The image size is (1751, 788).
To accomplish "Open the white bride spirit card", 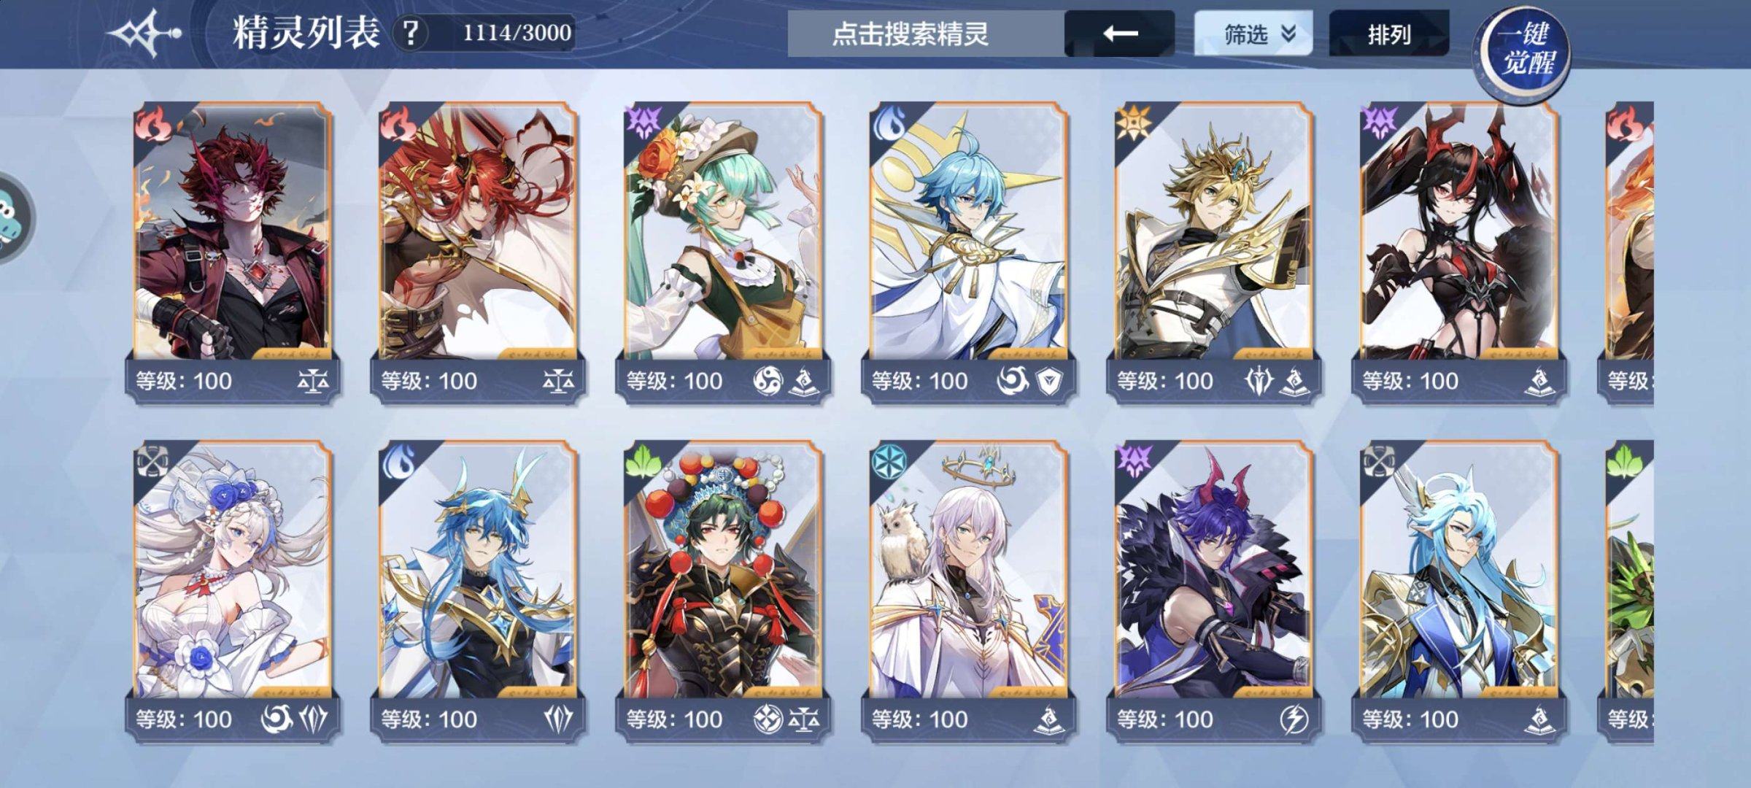I will click(x=233, y=591).
